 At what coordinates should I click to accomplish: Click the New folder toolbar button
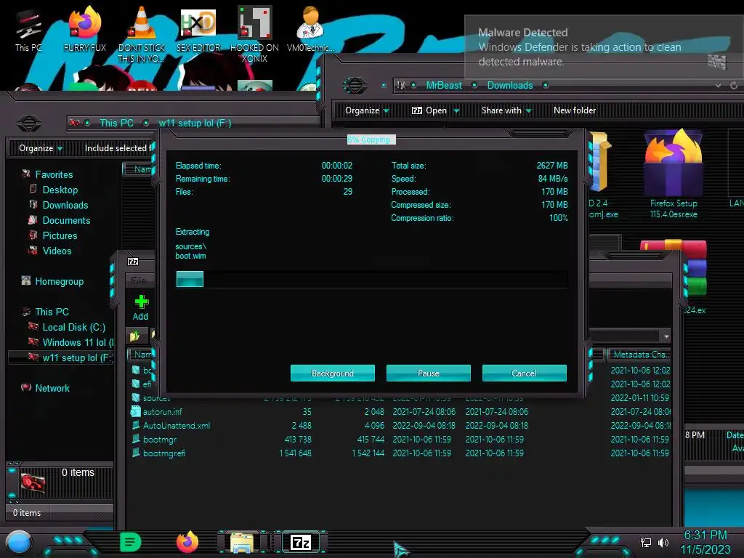[x=575, y=110]
